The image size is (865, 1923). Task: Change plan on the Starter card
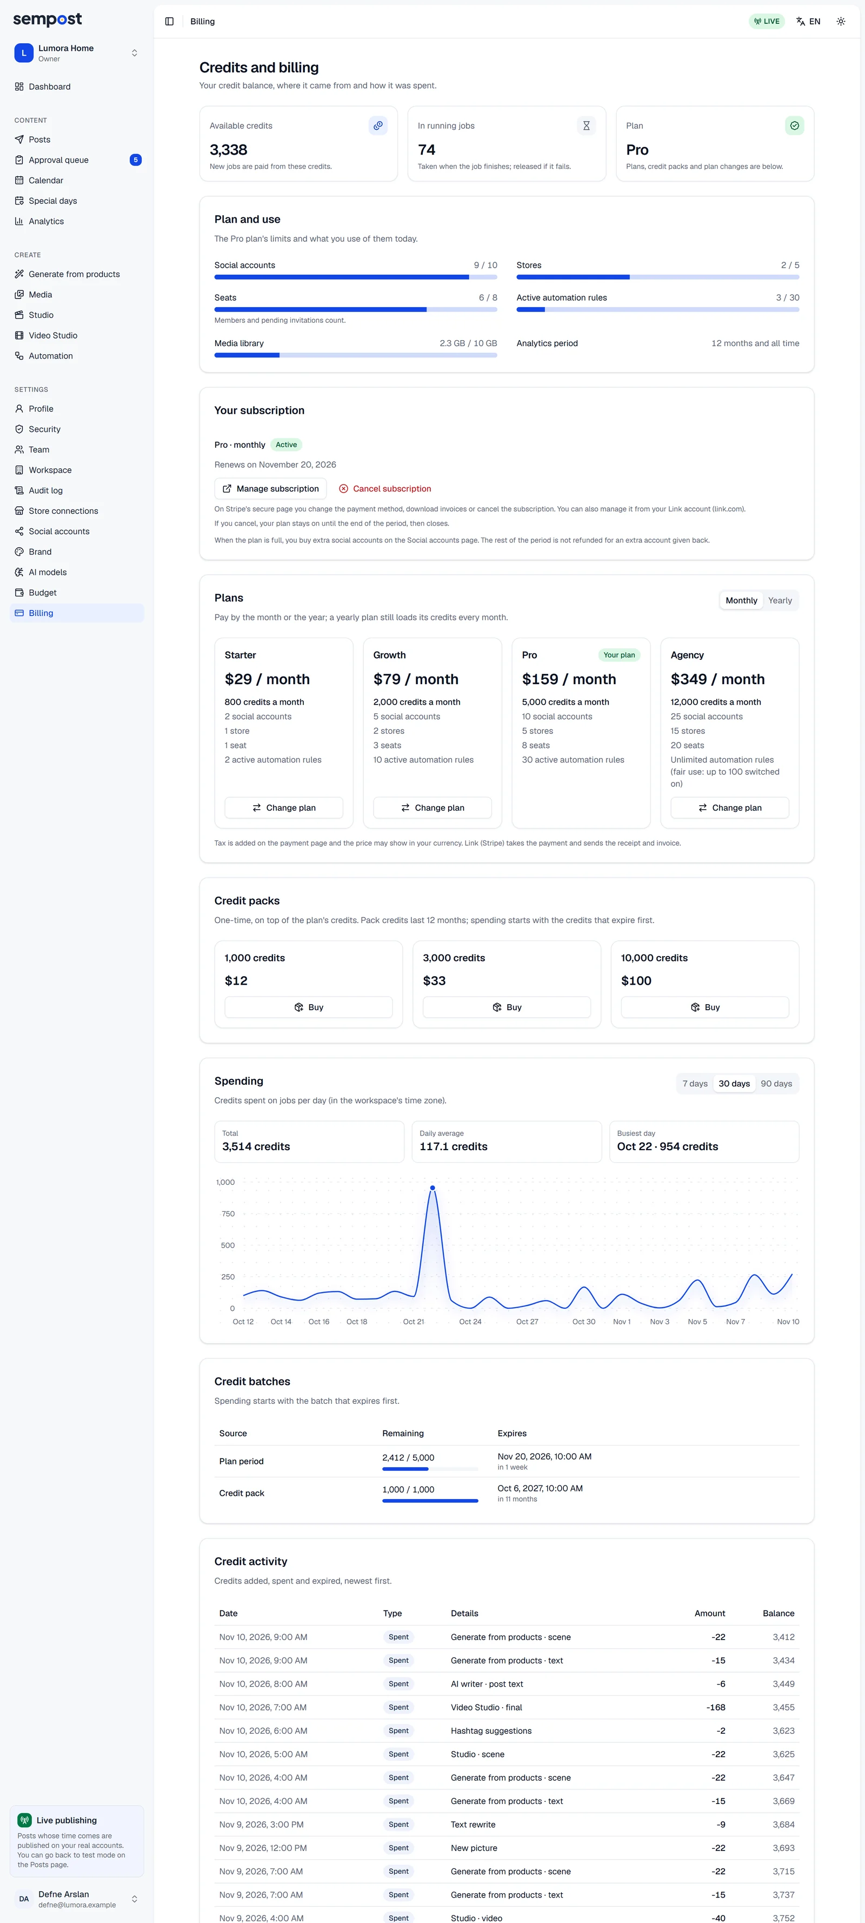pyautogui.click(x=284, y=808)
